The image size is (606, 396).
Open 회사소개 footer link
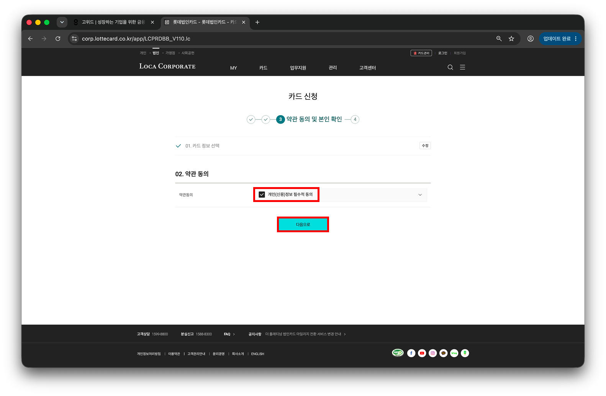238,354
